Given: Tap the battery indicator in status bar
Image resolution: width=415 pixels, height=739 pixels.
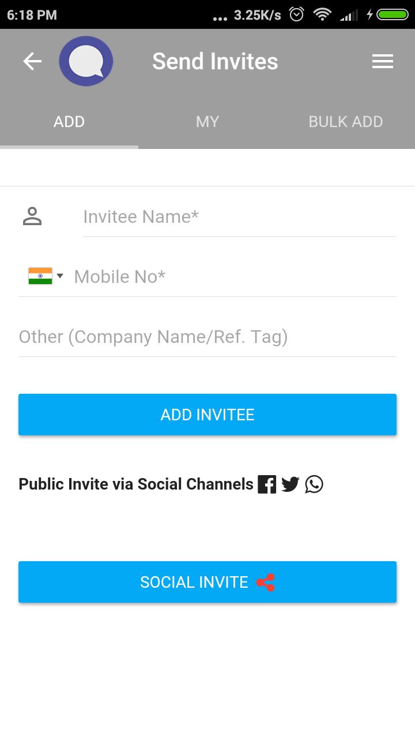Looking at the screenshot, I should click(392, 14).
